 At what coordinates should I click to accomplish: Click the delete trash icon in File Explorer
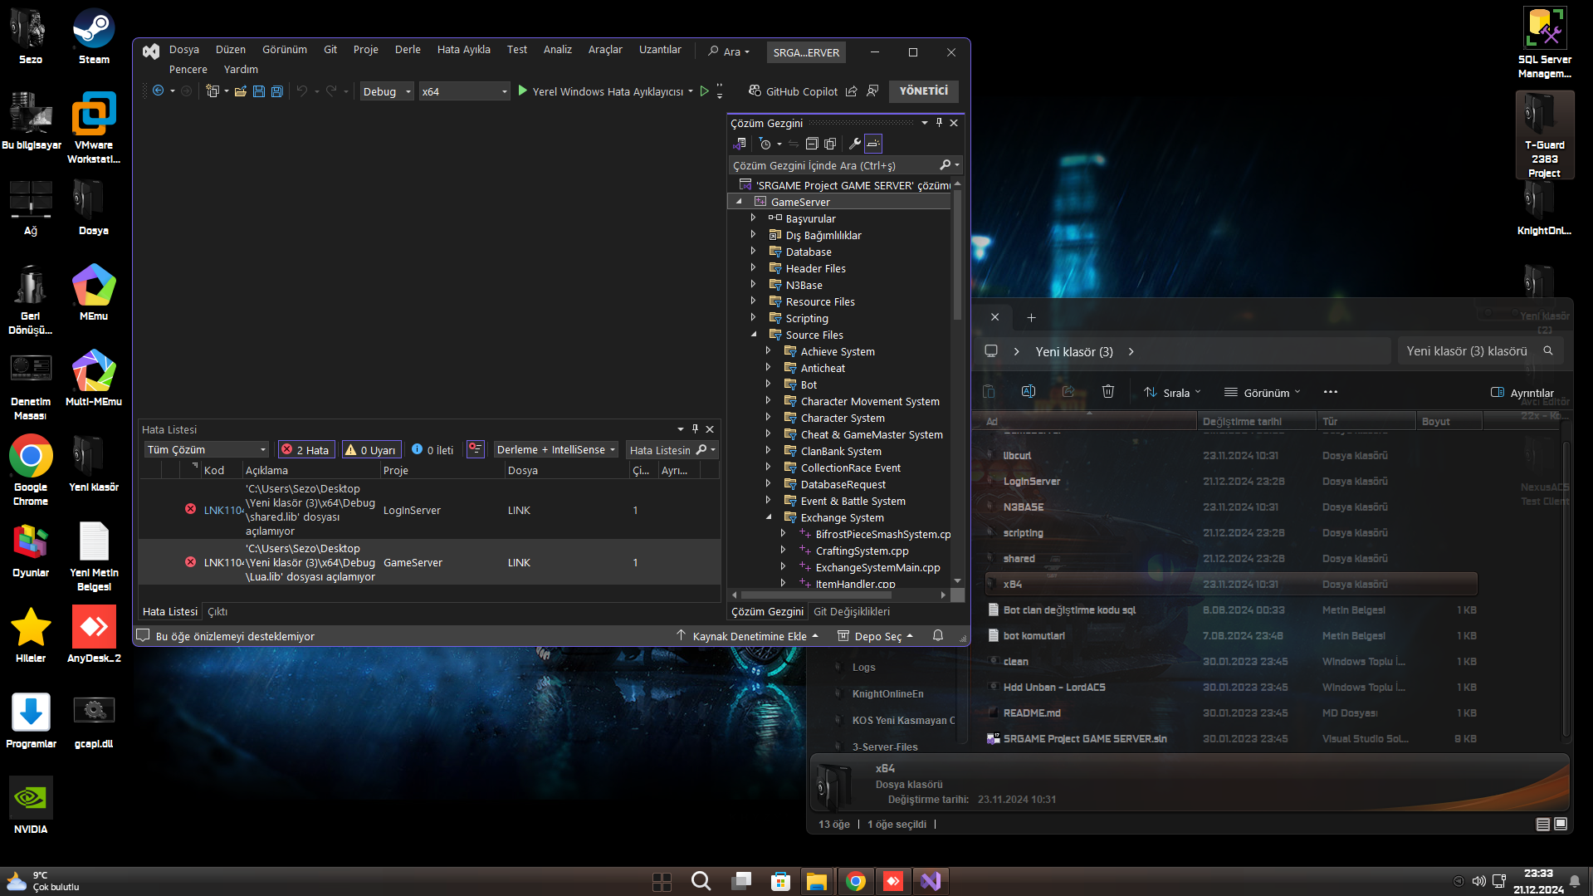click(1108, 392)
